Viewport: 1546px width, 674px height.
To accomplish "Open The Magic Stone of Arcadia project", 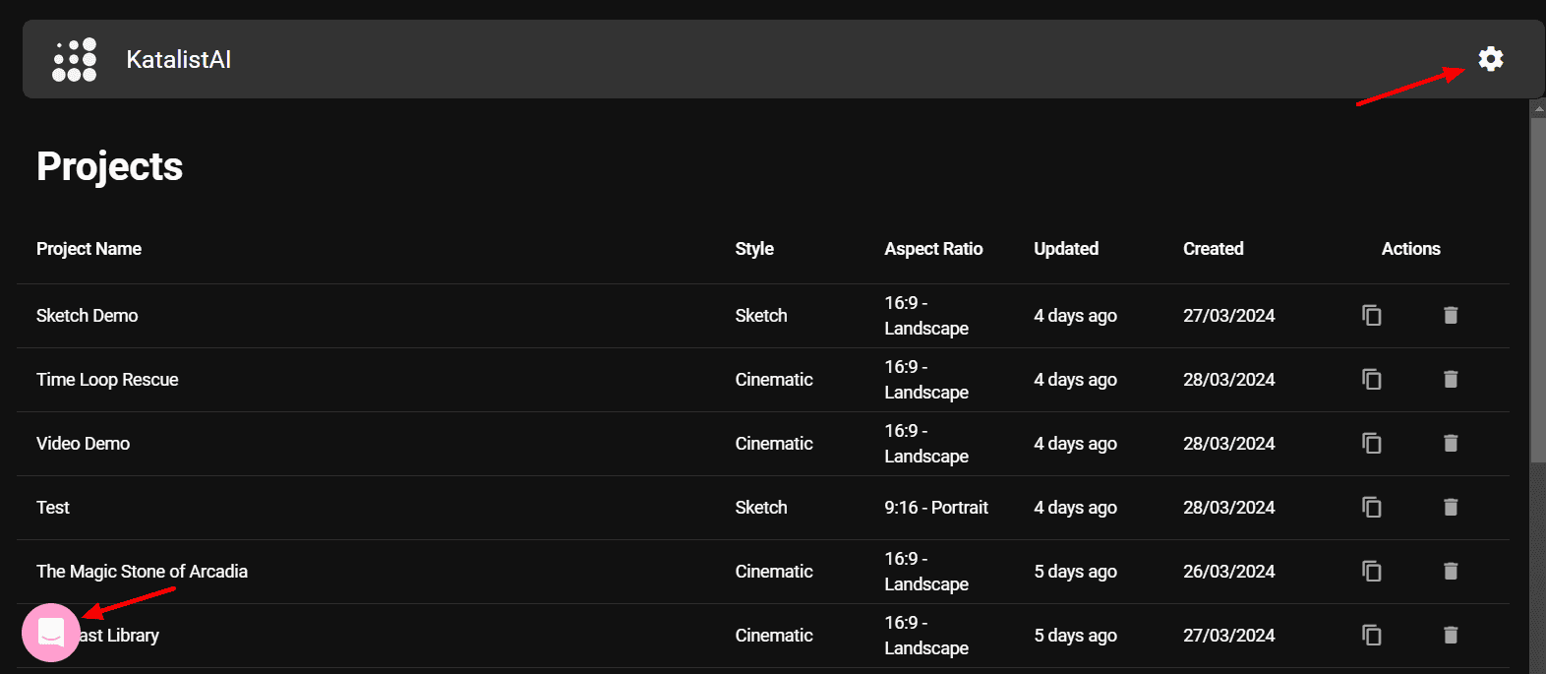I will [142, 572].
